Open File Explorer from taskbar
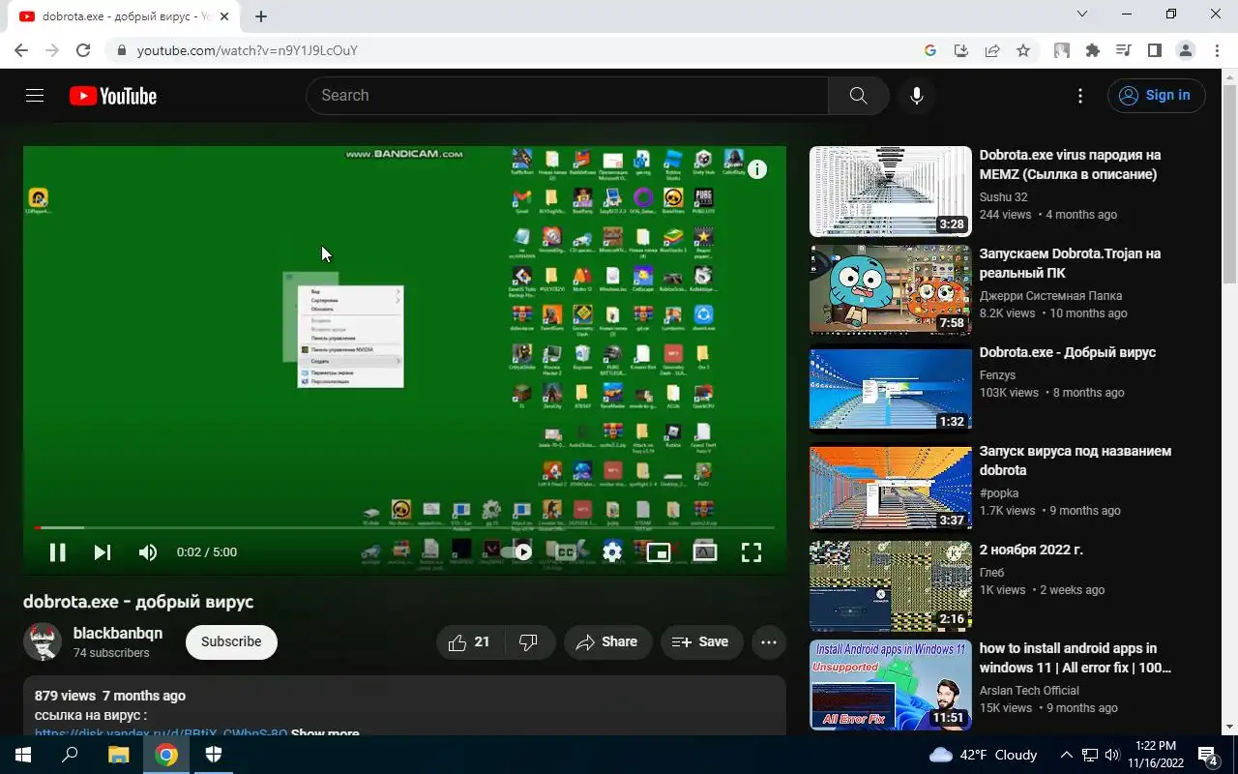The image size is (1238, 774). coord(118,755)
